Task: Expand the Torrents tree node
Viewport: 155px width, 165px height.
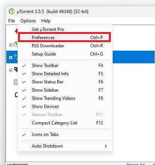Action: [10, 45]
